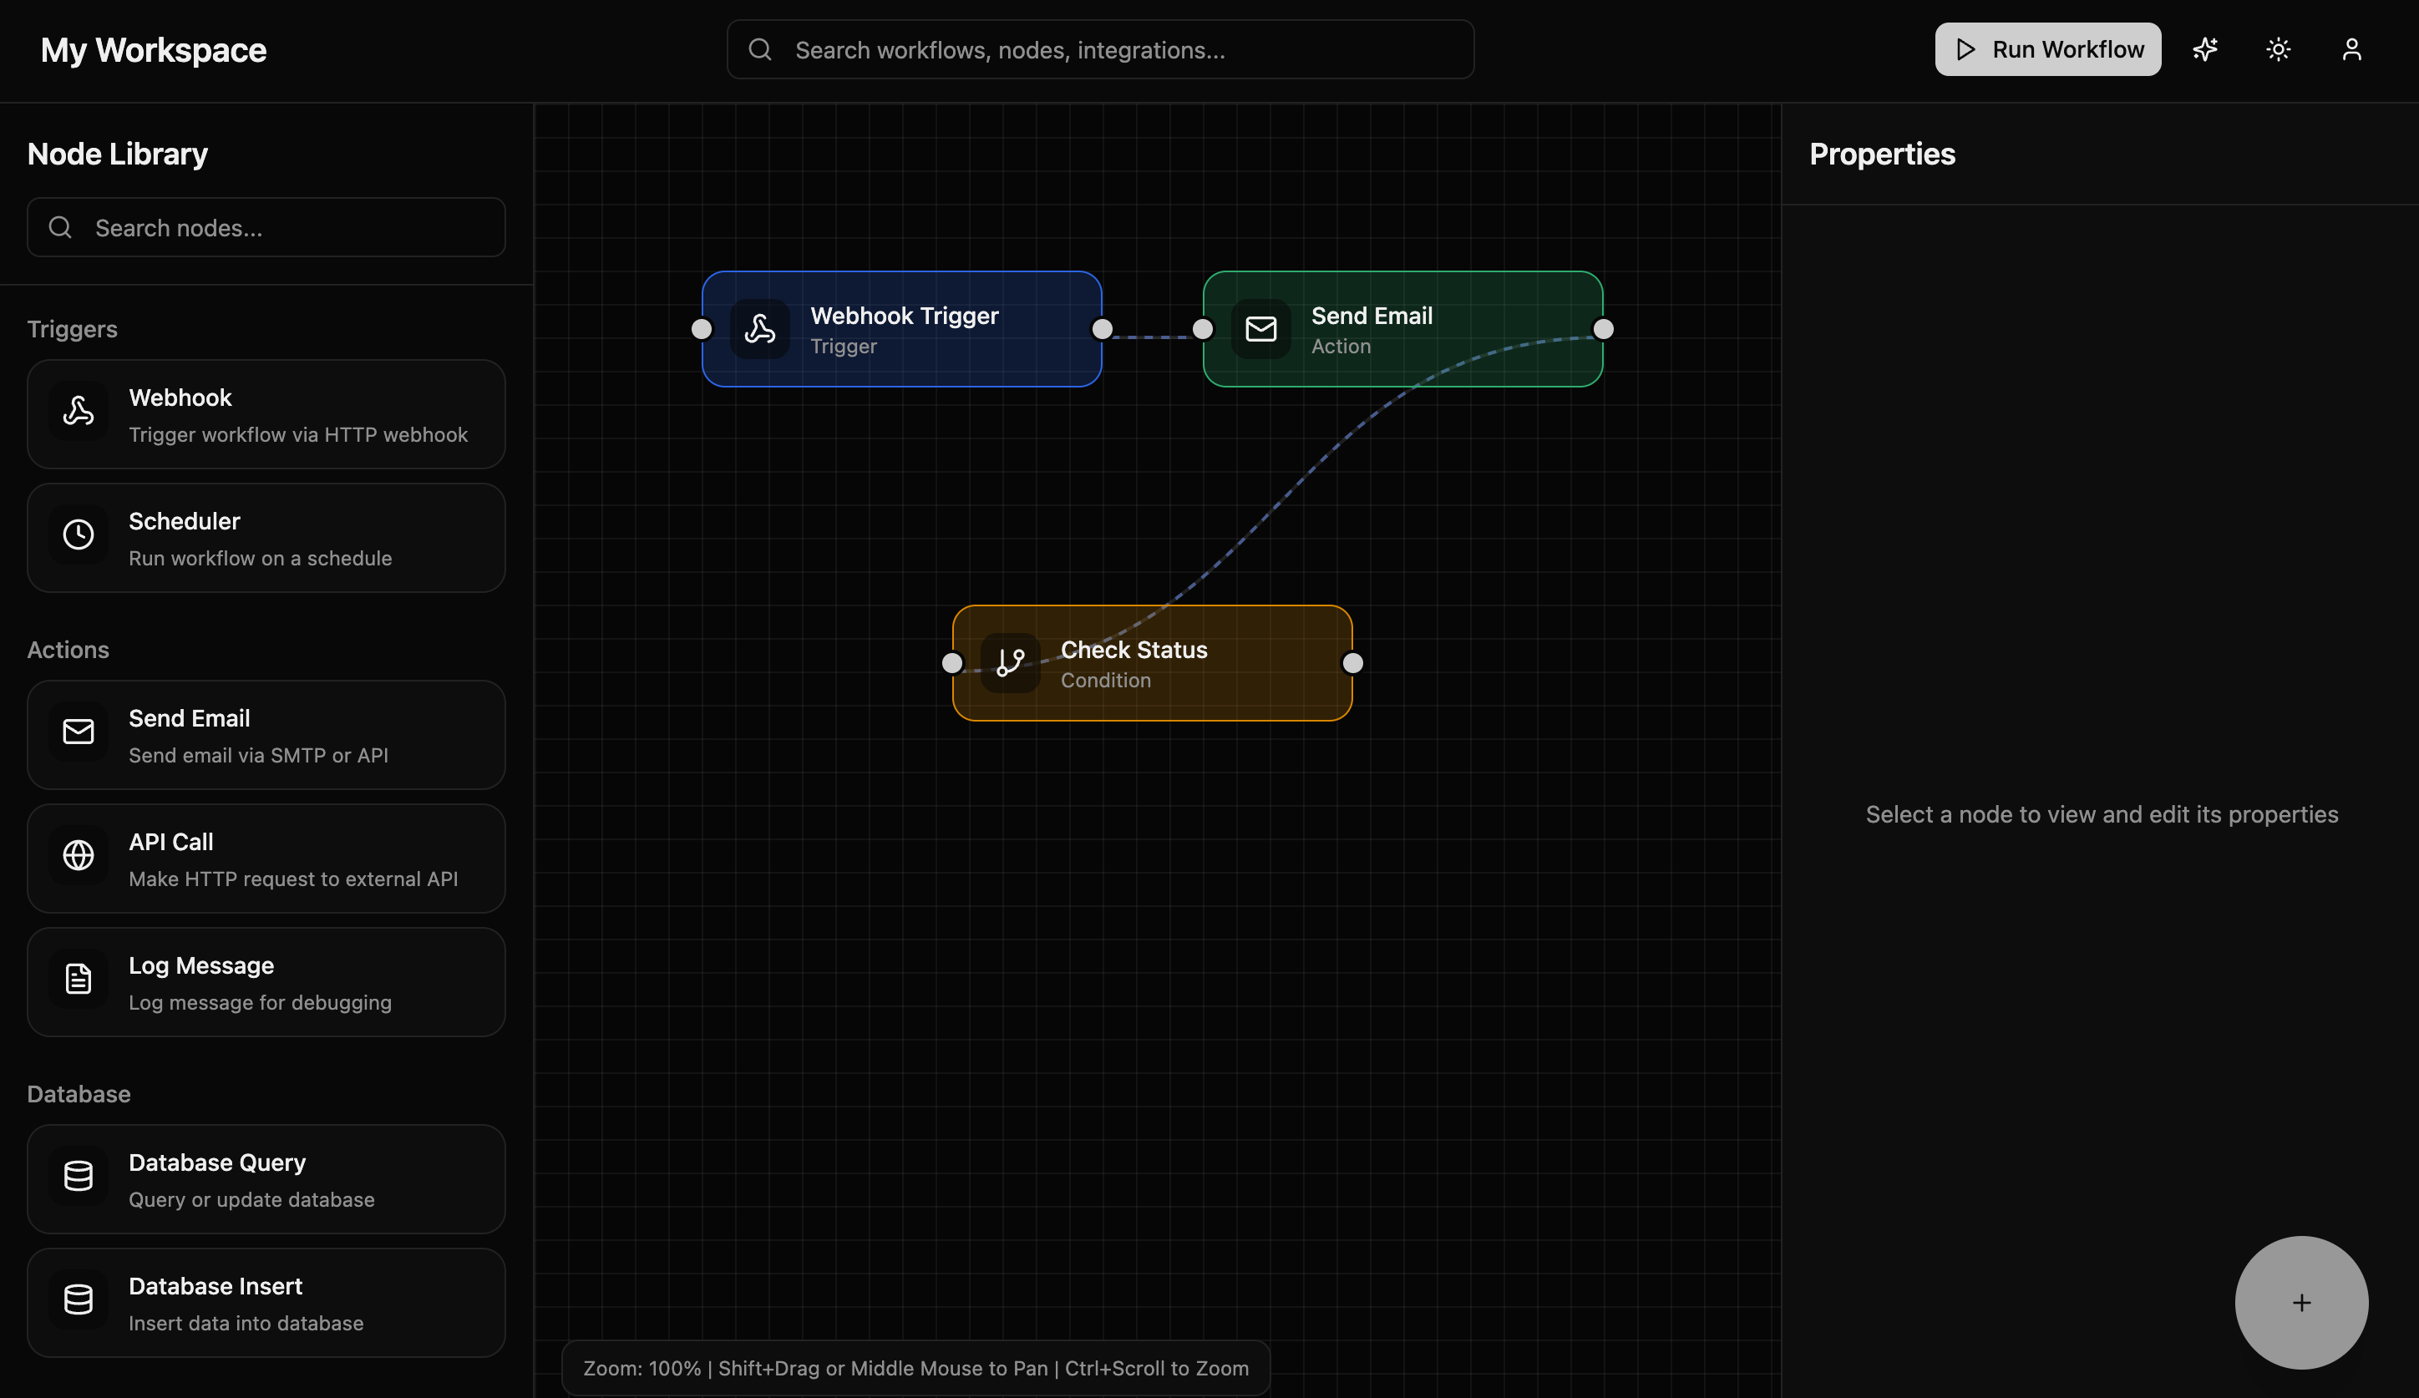Click the output port of Webhook Trigger
Viewport: 2419px width, 1398px height.
[x=1102, y=329]
